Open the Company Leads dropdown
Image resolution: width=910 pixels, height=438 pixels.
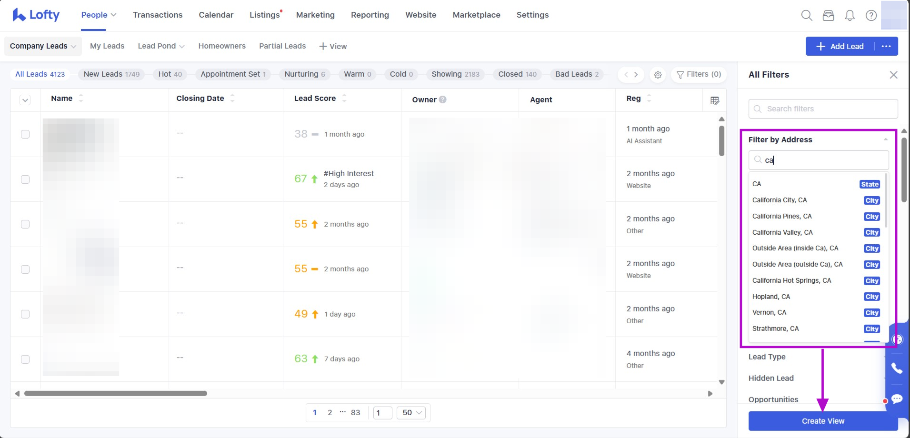pos(43,46)
